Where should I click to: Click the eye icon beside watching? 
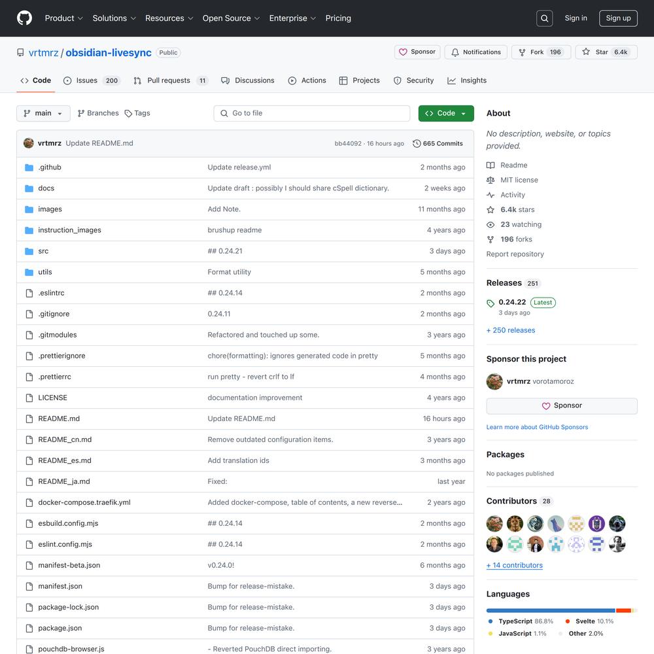pos(490,224)
